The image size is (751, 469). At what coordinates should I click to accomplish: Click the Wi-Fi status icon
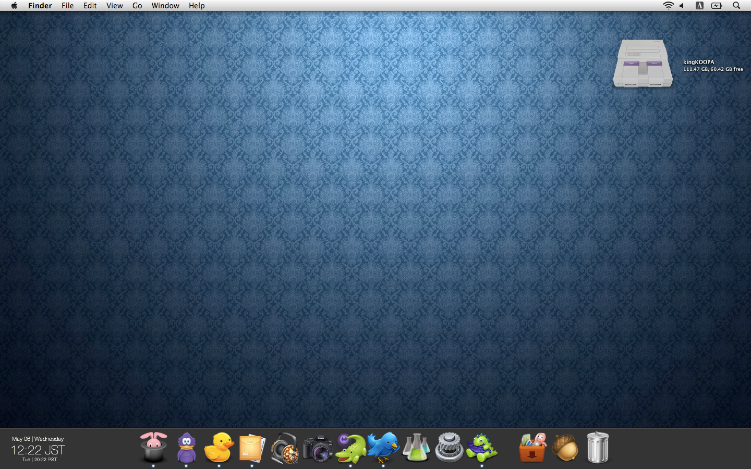point(668,6)
